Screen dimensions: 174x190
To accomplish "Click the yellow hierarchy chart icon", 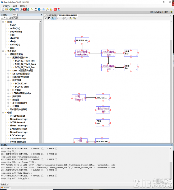I will [32, 9].
